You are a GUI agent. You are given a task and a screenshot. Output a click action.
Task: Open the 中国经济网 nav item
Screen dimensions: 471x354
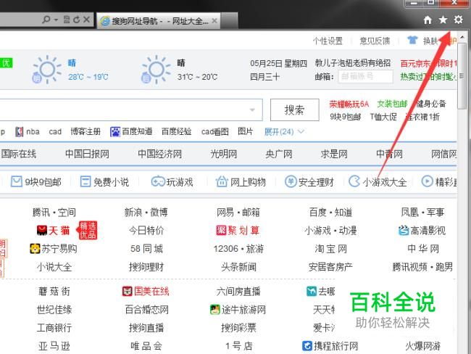160,154
